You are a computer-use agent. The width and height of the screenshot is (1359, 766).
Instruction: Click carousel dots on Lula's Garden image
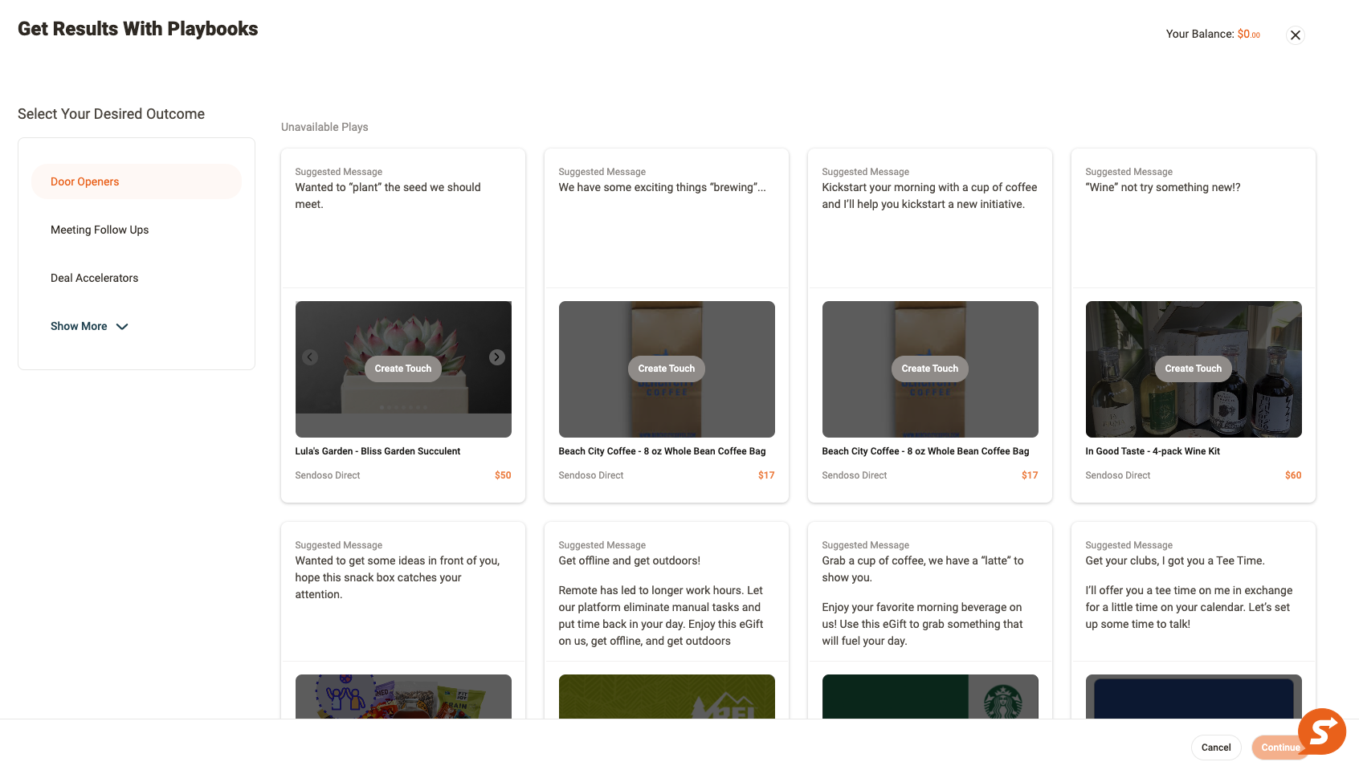403,407
